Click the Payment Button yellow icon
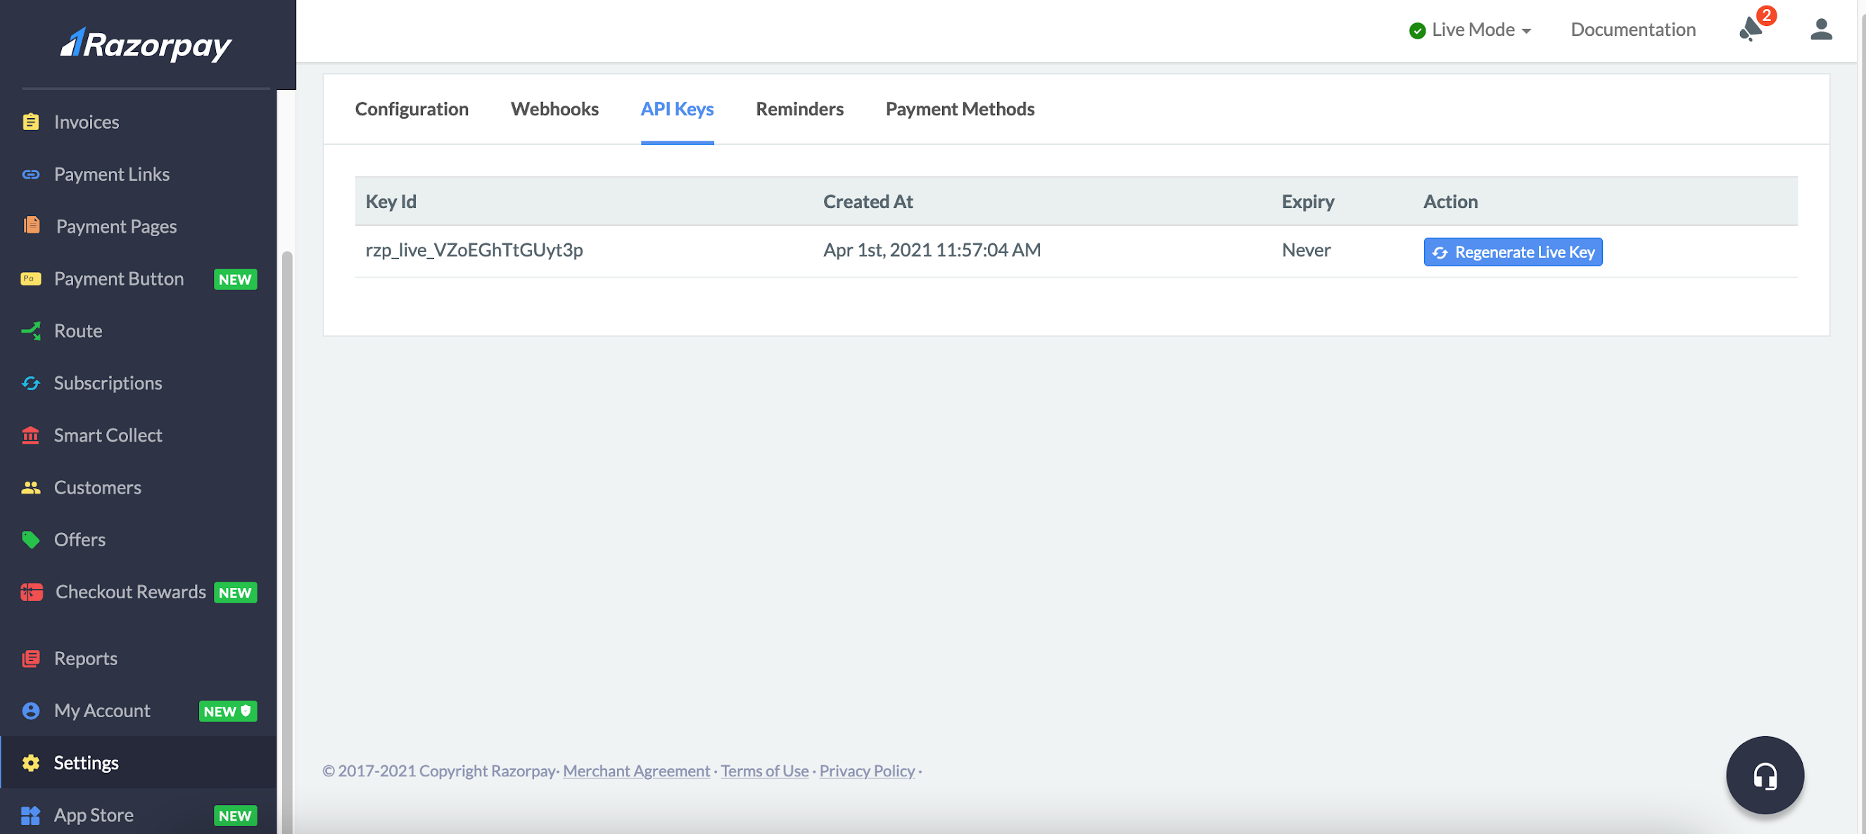 30,278
